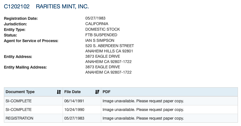241x126 pixels.
Task: Click the SI-COMPLETE entry filed 06/14/1991
Action: click(x=18, y=101)
